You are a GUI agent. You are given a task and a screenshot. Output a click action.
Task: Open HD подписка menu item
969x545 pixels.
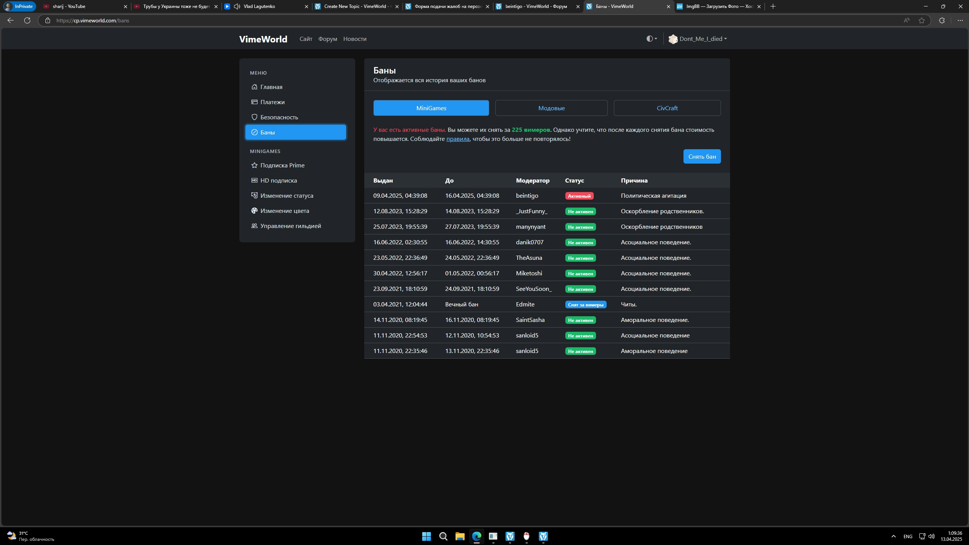click(278, 181)
